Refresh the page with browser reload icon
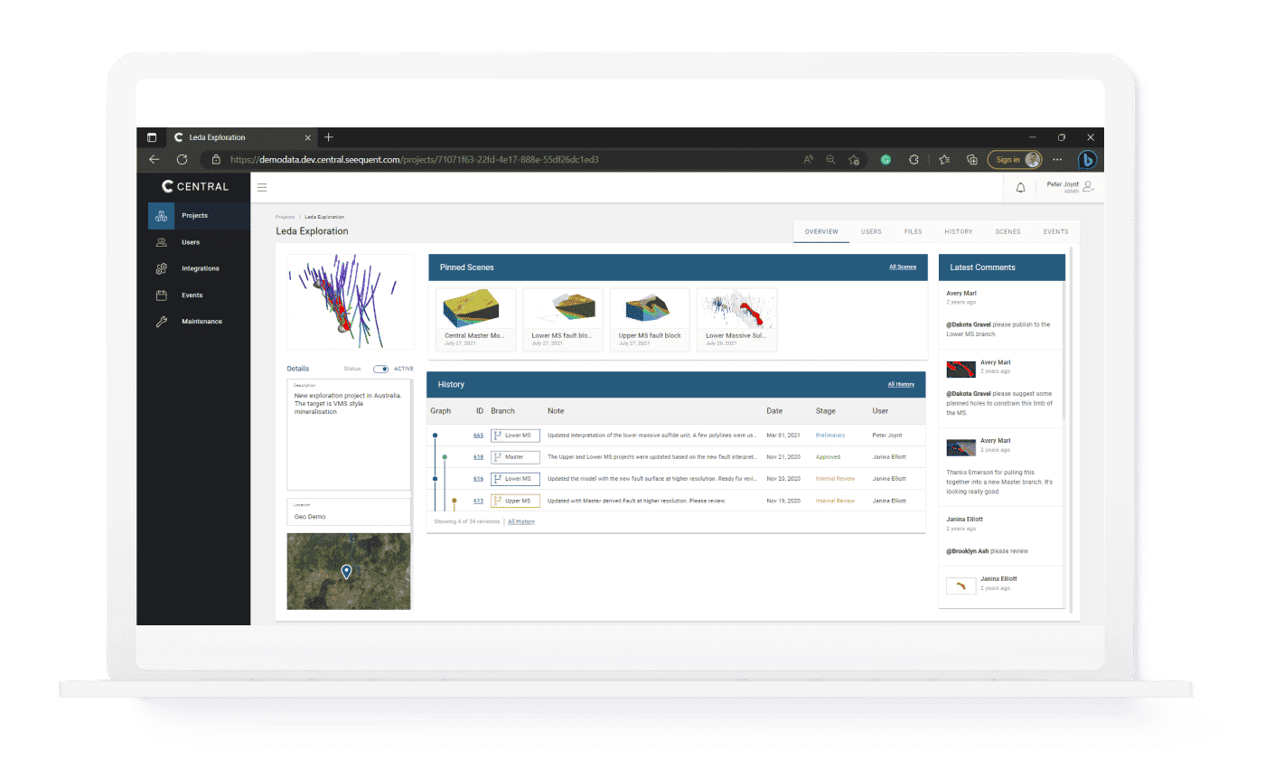 click(x=182, y=159)
